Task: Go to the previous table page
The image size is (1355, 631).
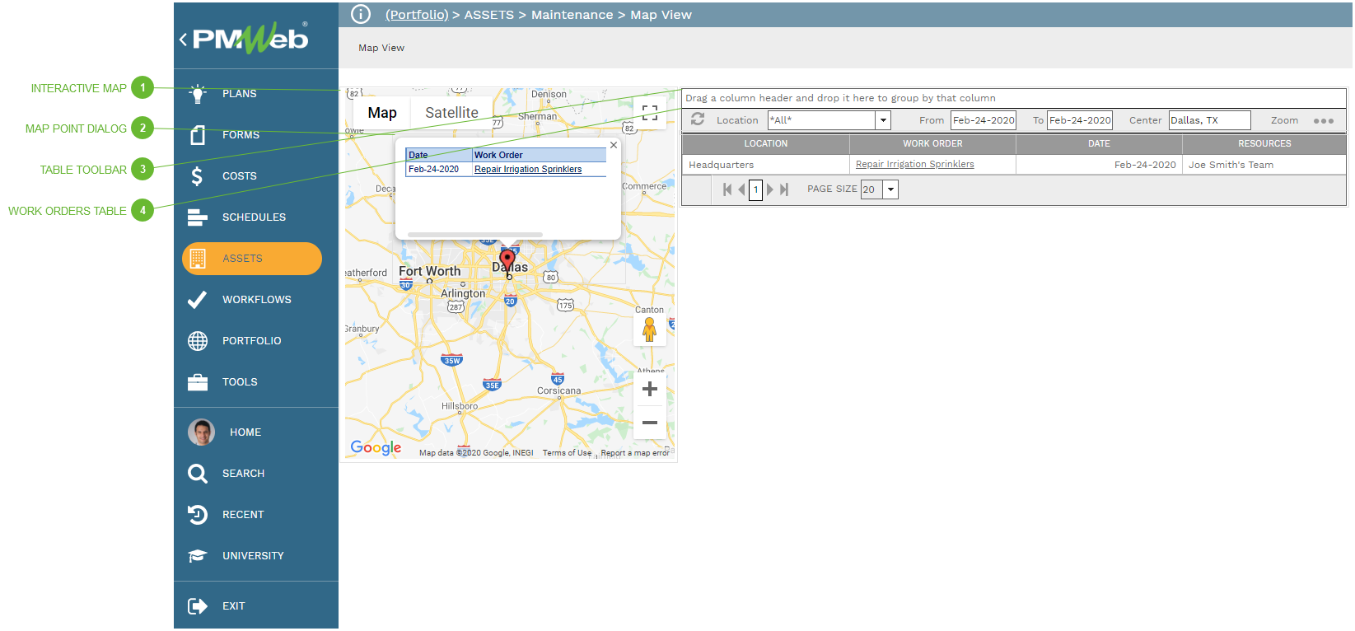Action: 741,189
